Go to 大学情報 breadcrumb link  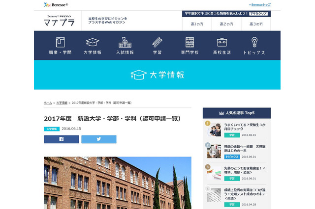pos(62,103)
